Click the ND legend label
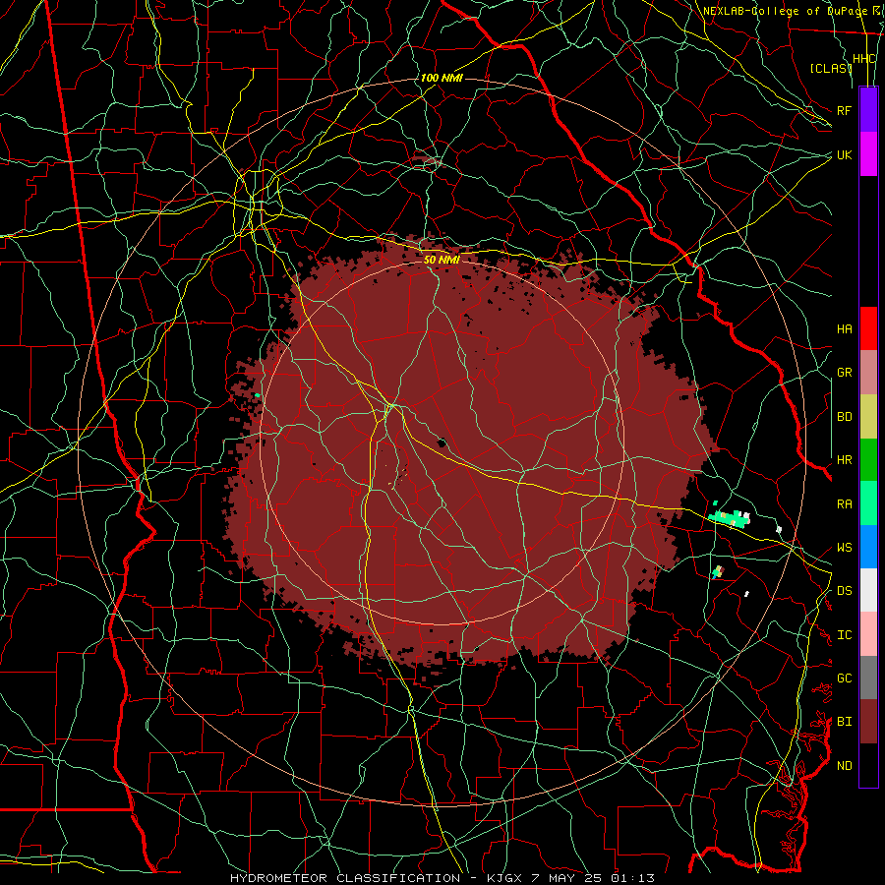This screenshot has width=885, height=885. [x=844, y=766]
